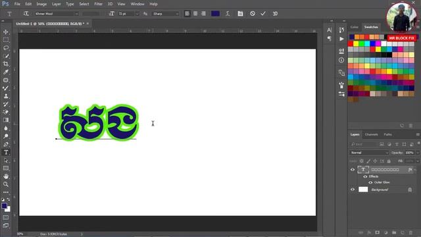Viewport: 421px width, 237px height.
Task: Open the Image menu
Action: click(x=41, y=4)
